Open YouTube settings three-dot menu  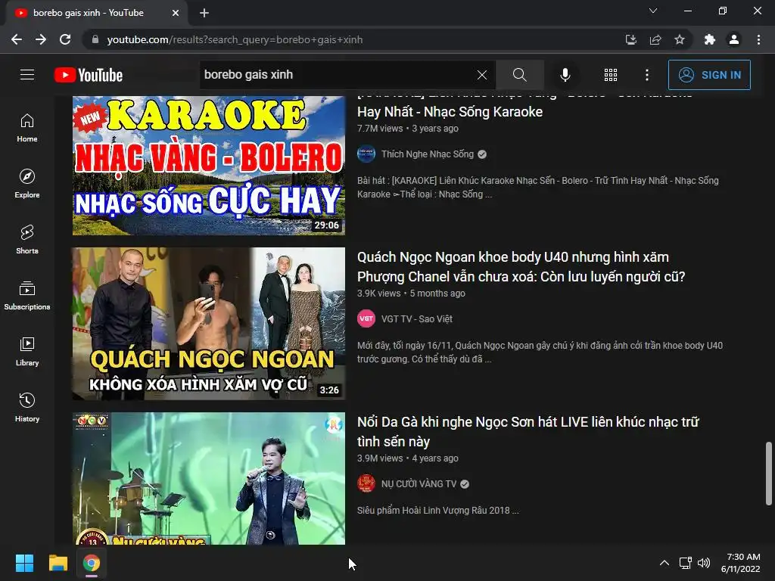[x=647, y=75]
